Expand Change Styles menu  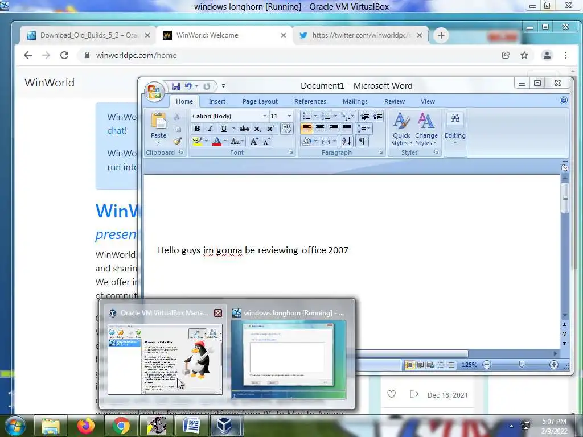tap(426, 129)
